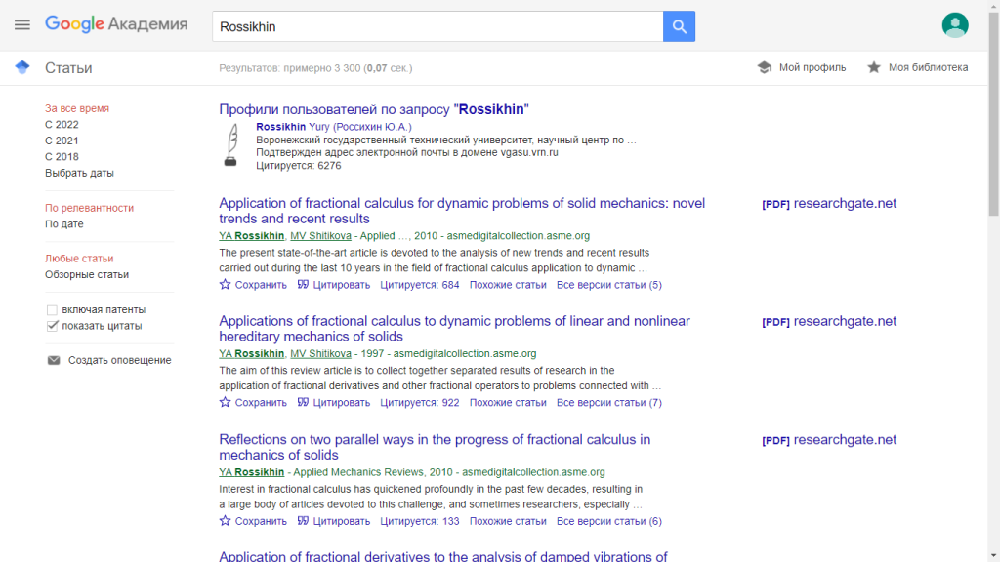Viewport: 1000px width, 562px height.
Task: Click the graduation cap icon beside Статьи
Action: coord(22,67)
